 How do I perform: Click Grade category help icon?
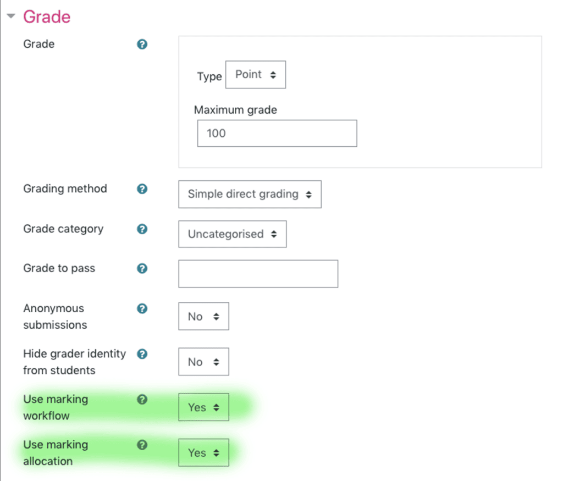tap(142, 229)
